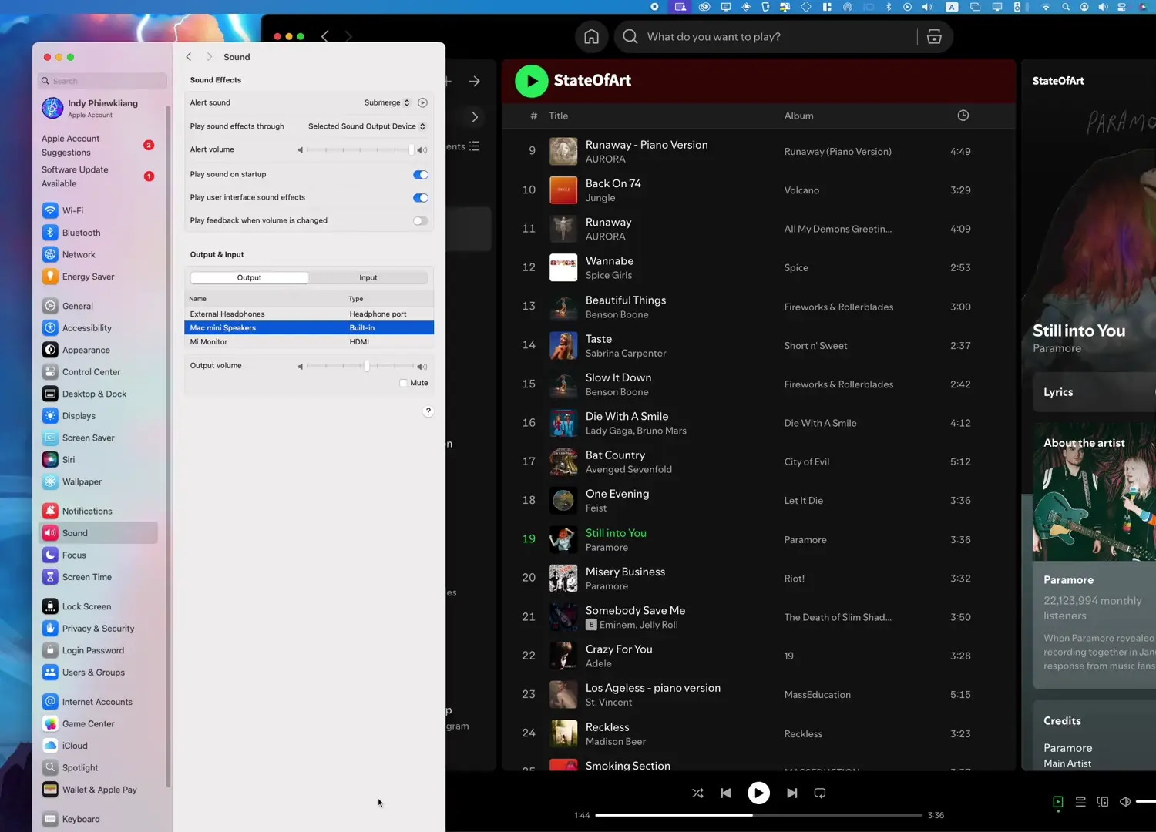Click the Spotify Home icon
Image resolution: width=1156 pixels, height=832 pixels.
(x=591, y=37)
